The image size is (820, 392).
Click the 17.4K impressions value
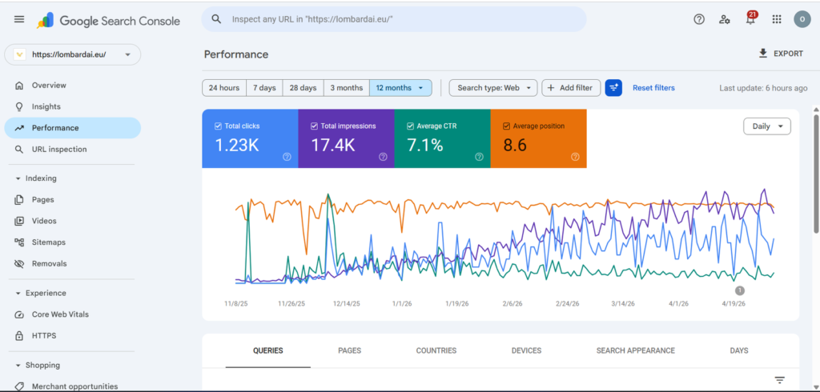(333, 146)
